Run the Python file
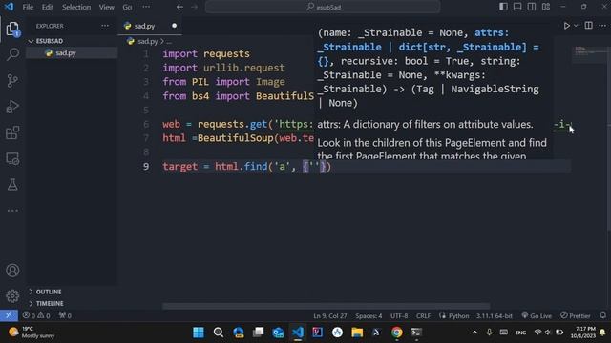The image size is (611, 343). (566, 26)
